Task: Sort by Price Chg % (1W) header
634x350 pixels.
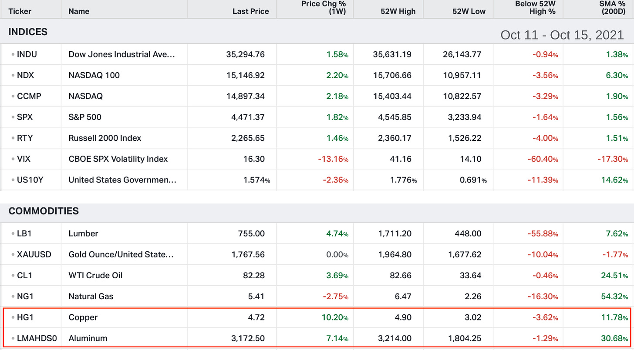Action: click(324, 8)
